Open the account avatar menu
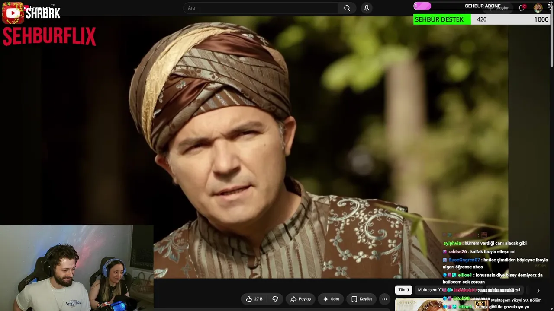554x311 pixels. 538,7
